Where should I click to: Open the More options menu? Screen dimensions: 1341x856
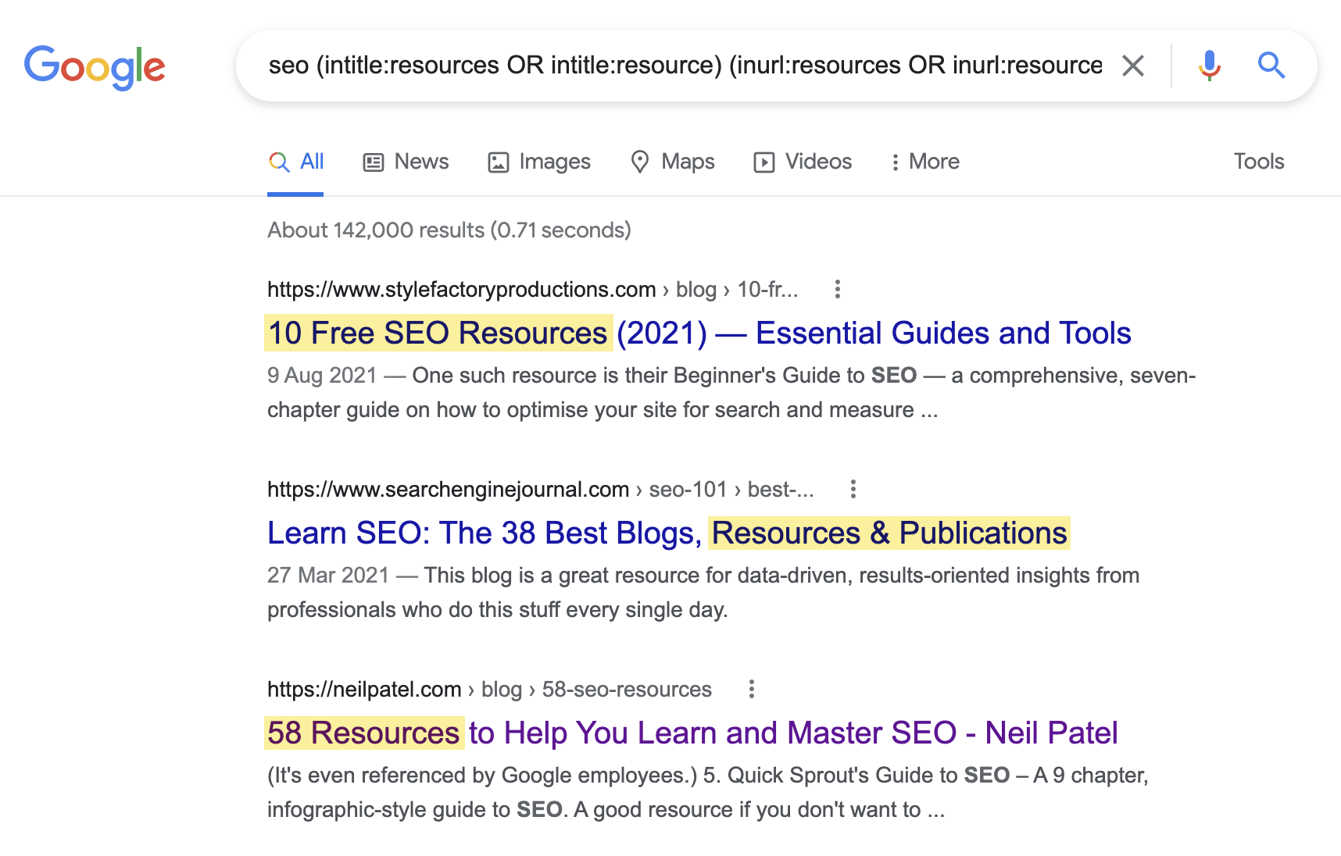click(x=924, y=162)
